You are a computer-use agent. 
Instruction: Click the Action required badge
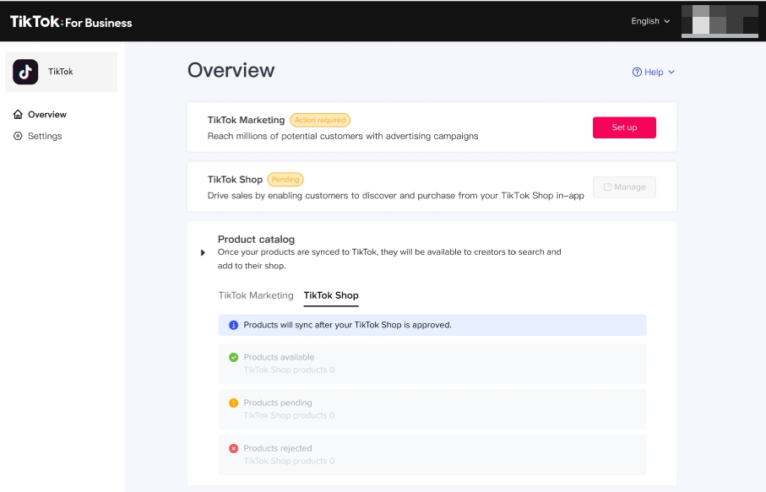(320, 121)
